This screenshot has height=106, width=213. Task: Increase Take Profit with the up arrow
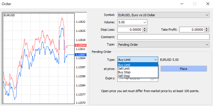point(207,28)
